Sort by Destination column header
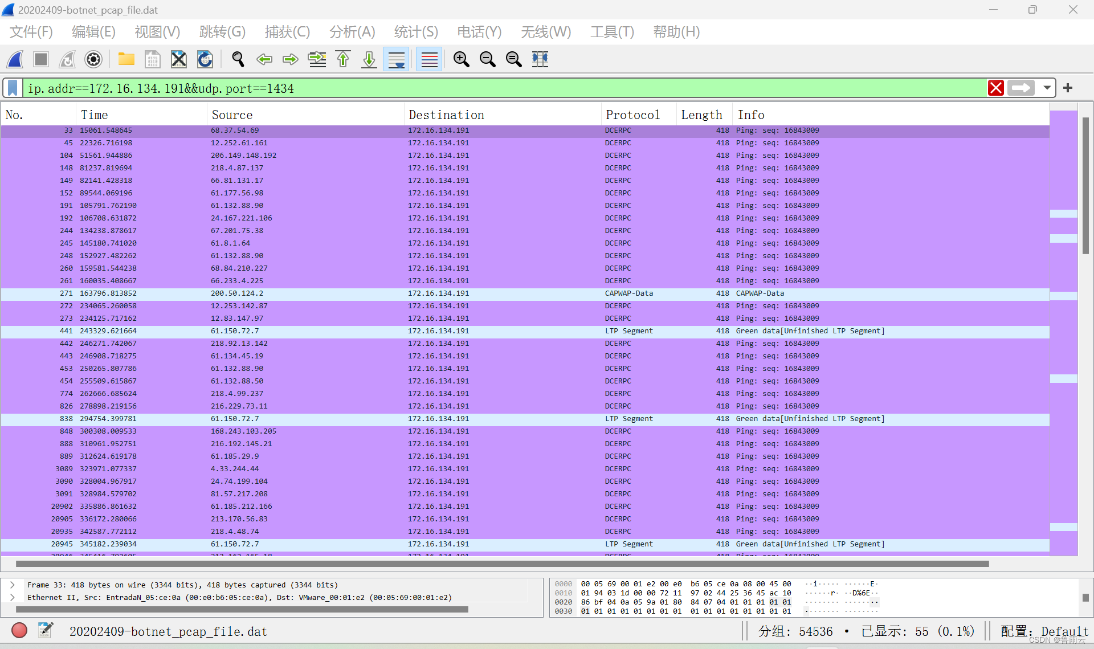Viewport: 1094px width, 649px height. (x=503, y=115)
